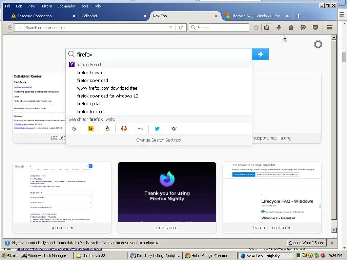Select suggestion 'firefox update'

(159, 104)
